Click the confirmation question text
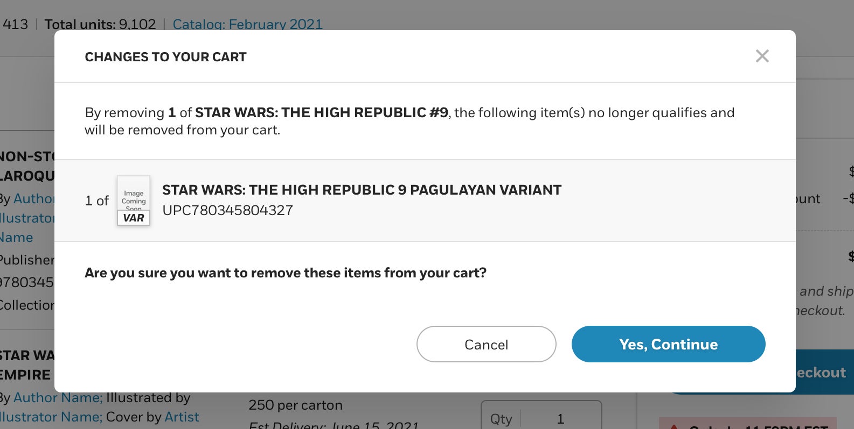The height and width of the screenshot is (429, 854). coord(286,273)
